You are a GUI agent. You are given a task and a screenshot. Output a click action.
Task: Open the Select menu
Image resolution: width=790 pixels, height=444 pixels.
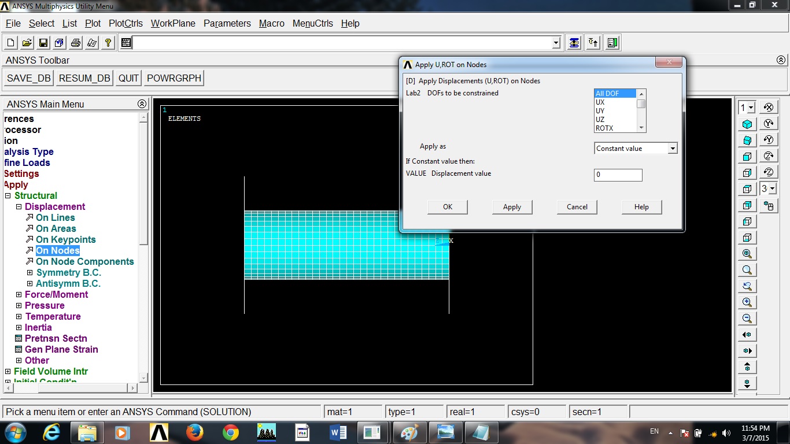tap(42, 23)
